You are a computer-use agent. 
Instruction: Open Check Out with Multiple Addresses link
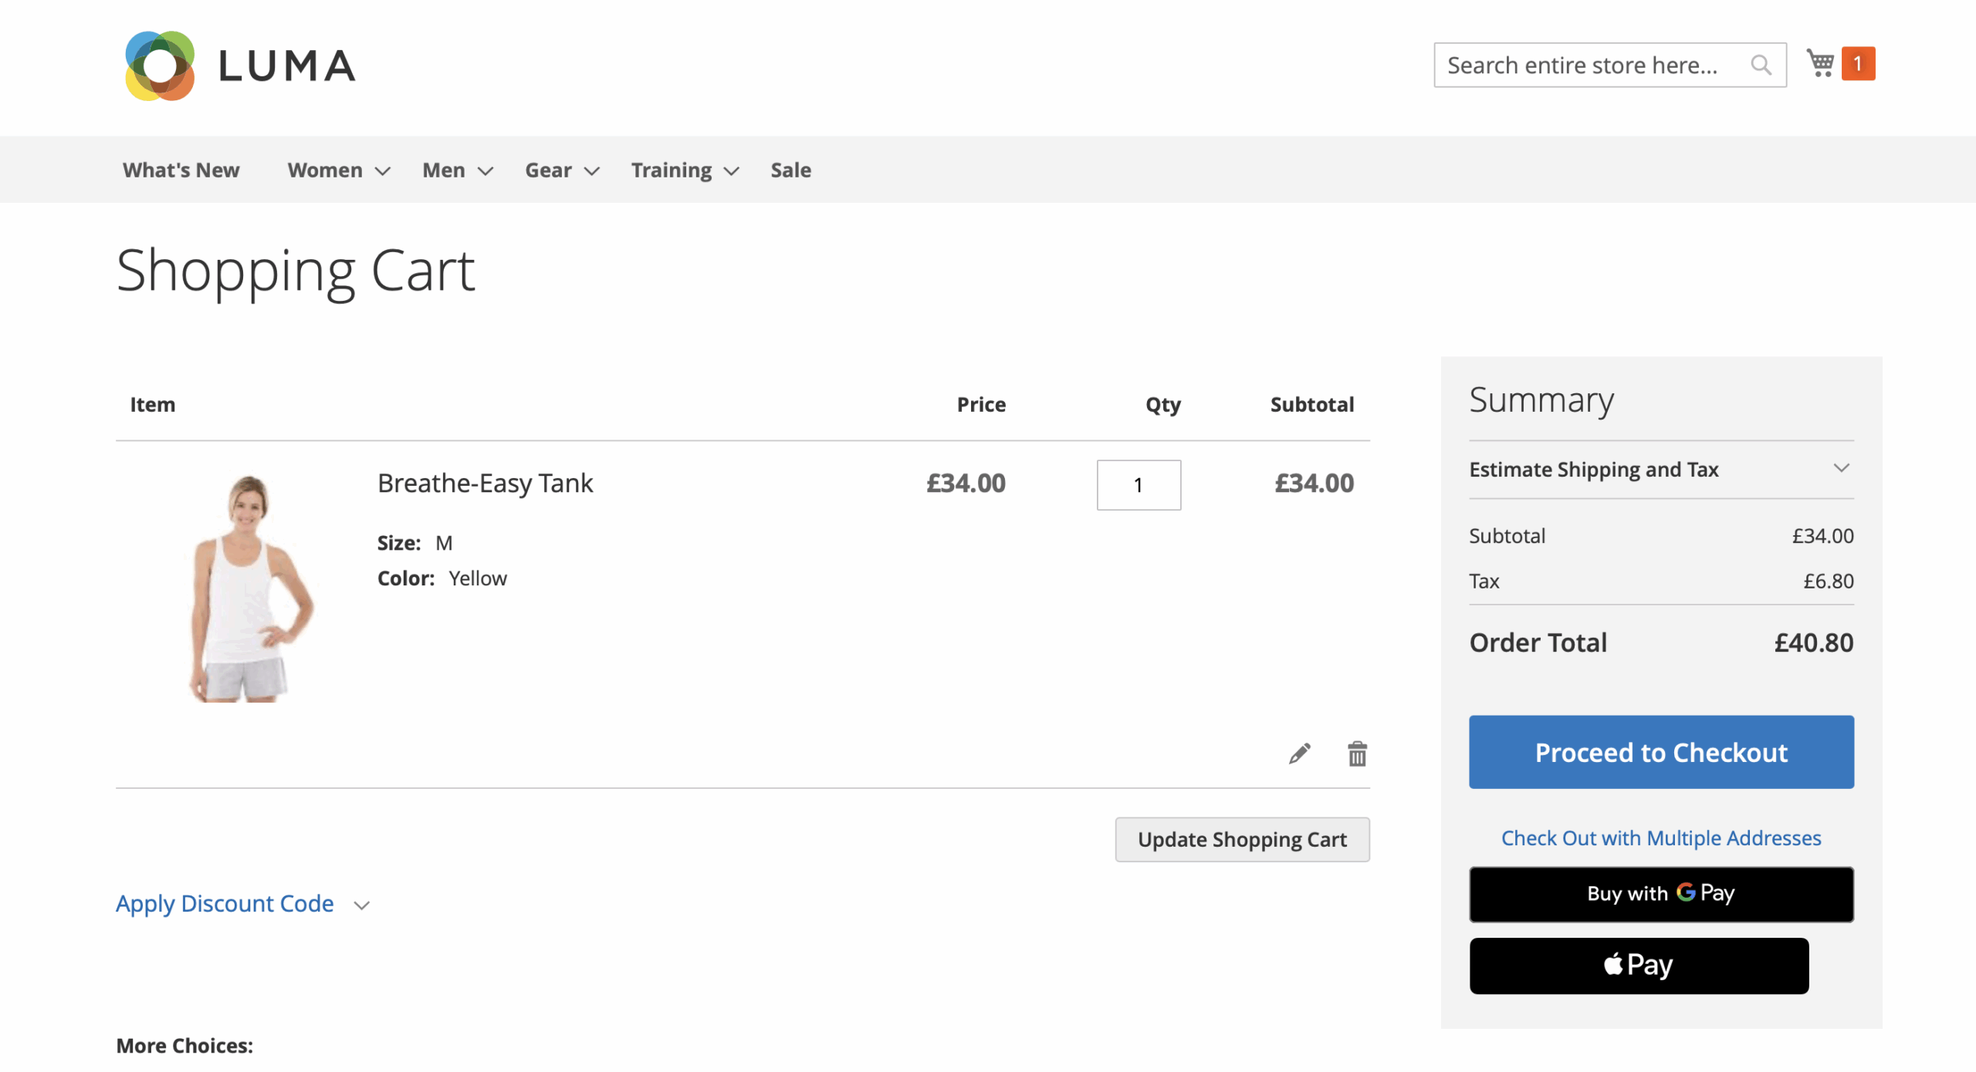tap(1661, 838)
